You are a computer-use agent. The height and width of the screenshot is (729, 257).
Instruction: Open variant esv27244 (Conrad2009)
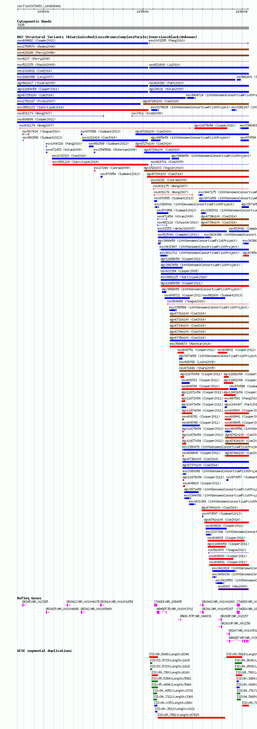coord(112,168)
